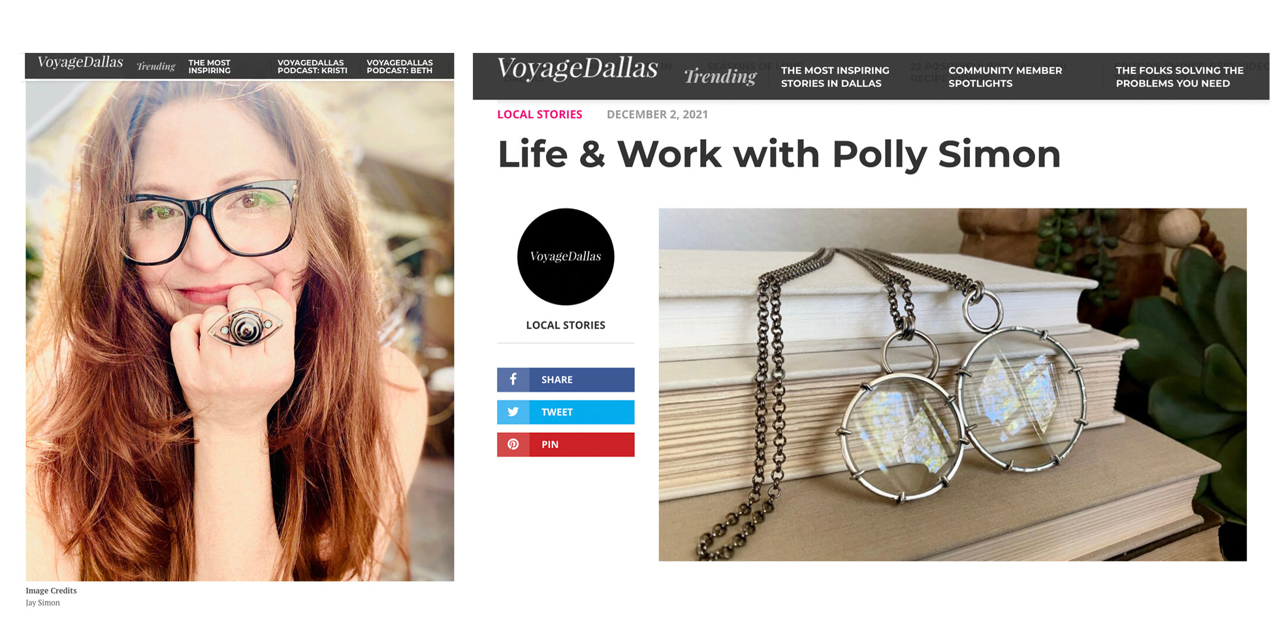1284x642 pixels.
Task: Pin the article using PIN button
Action: (566, 444)
